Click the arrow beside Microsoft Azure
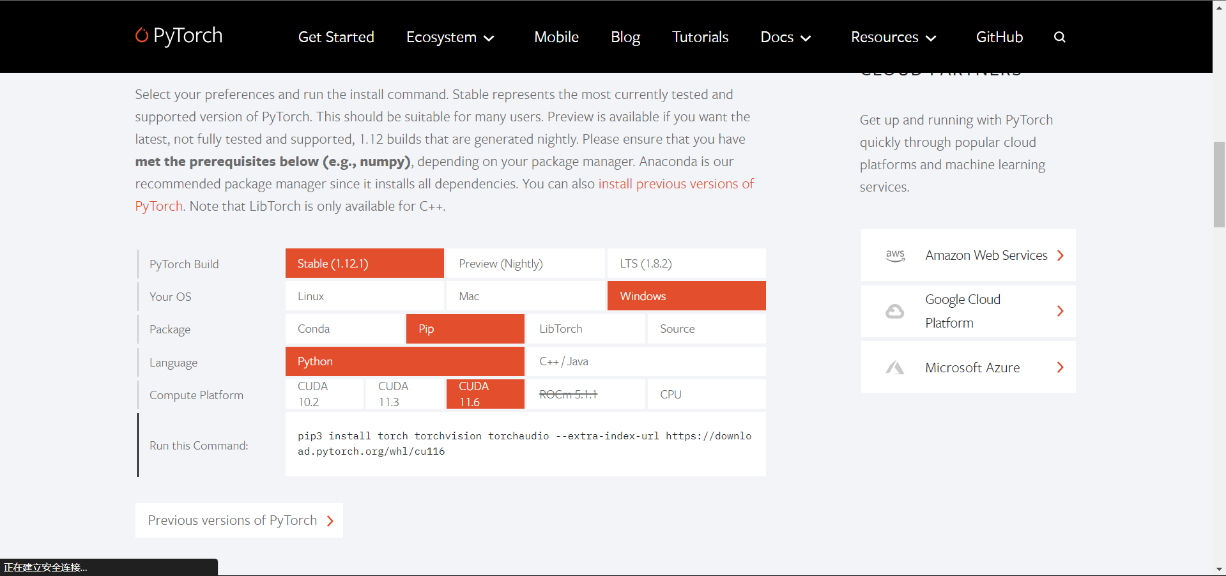1226x576 pixels. [1061, 367]
